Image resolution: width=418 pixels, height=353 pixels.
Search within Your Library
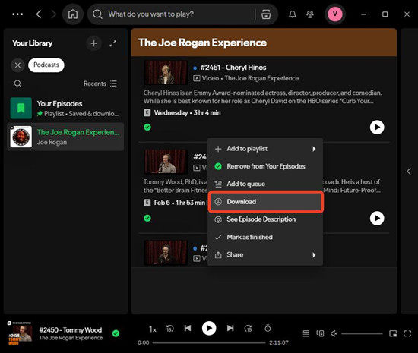tap(17, 84)
